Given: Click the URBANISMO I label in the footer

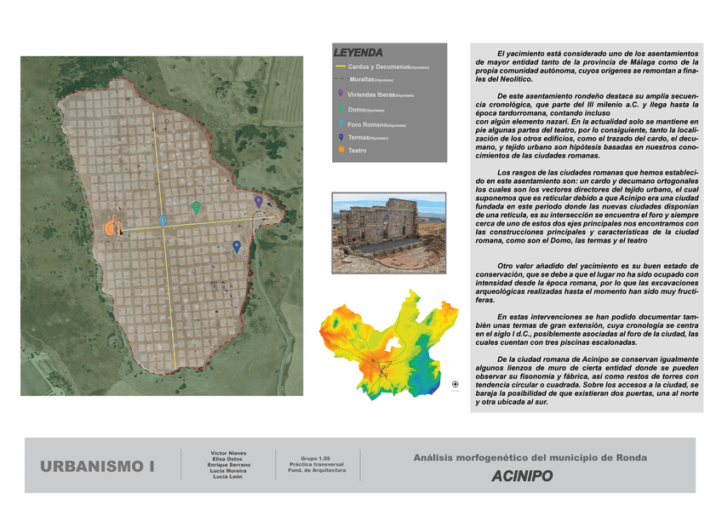Looking at the screenshot, I should point(97,466).
